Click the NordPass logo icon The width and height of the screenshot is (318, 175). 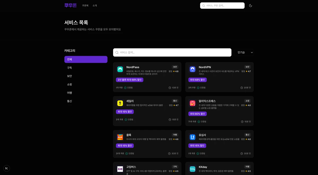(120, 69)
